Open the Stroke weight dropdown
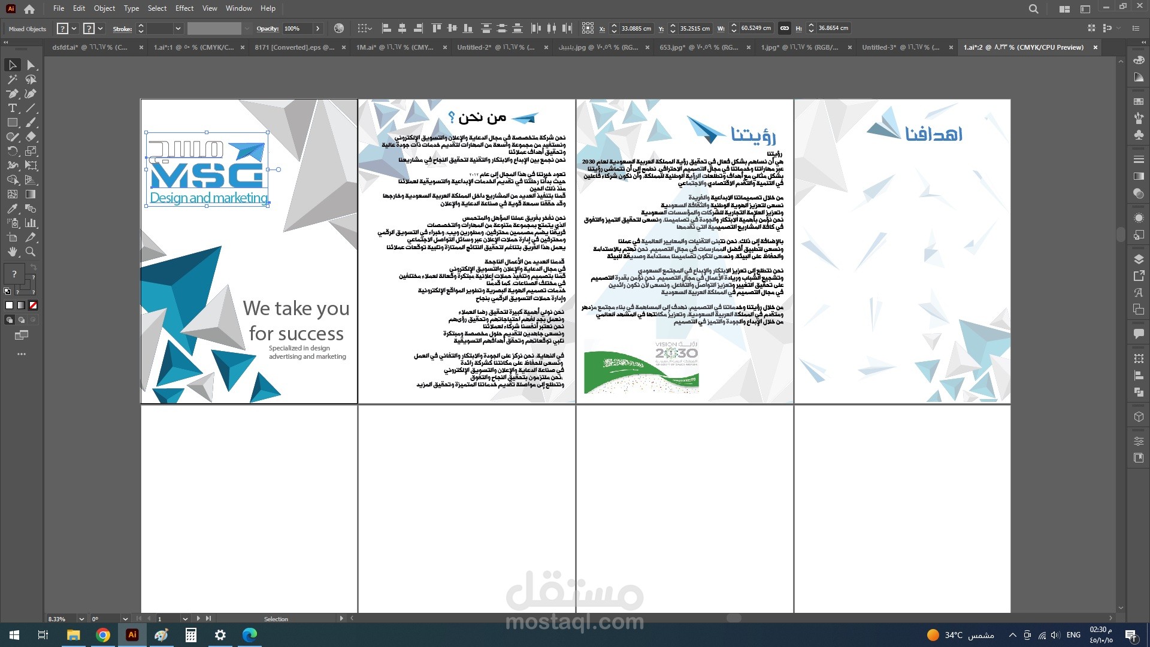The width and height of the screenshot is (1150, 647). (x=178, y=29)
